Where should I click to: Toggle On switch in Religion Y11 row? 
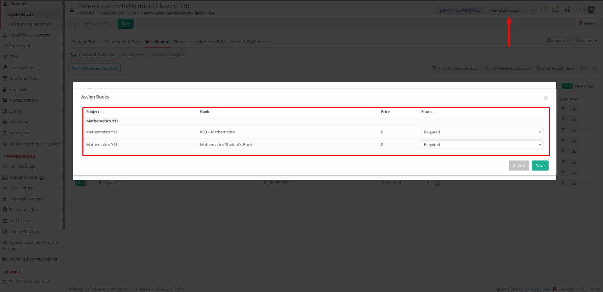(x=81, y=182)
